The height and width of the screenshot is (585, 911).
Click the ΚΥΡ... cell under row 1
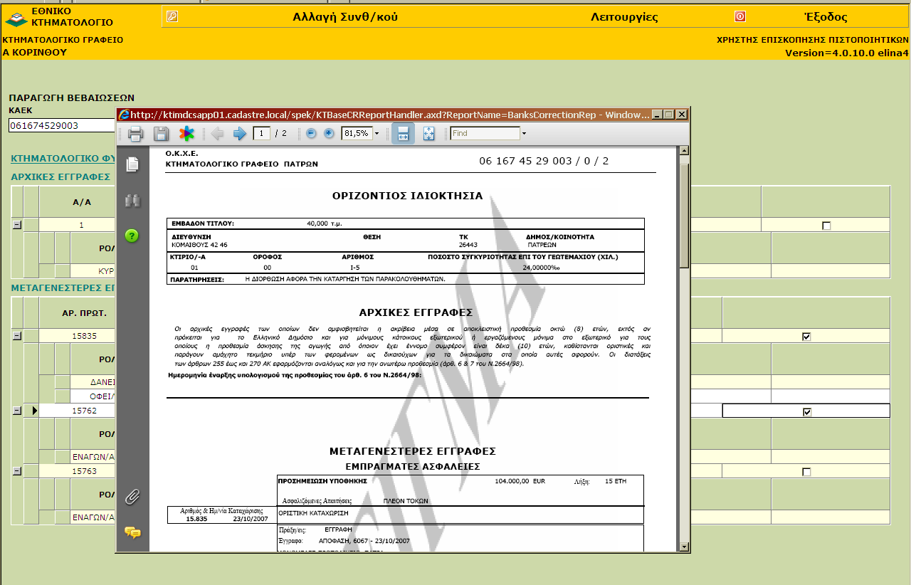click(93, 271)
